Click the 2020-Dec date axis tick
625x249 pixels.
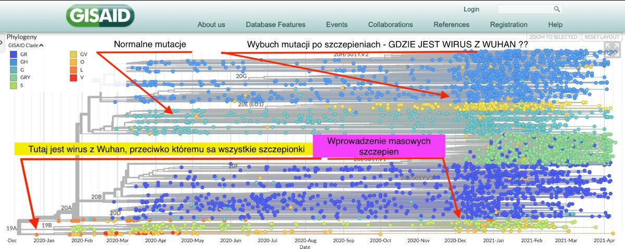(455, 241)
